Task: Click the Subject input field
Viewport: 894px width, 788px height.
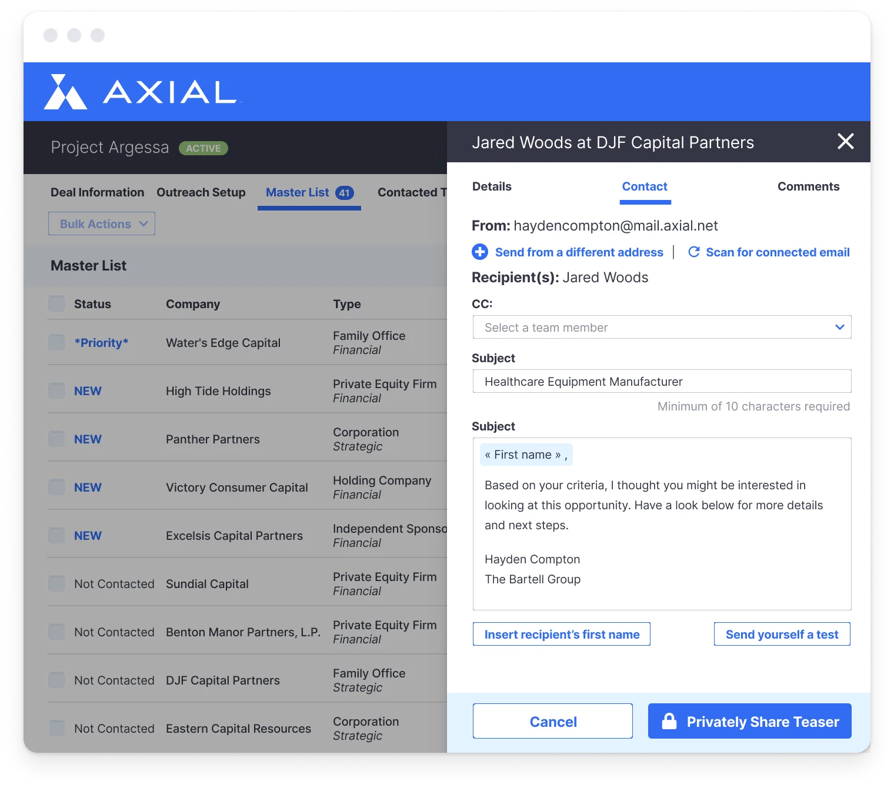Action: tap(662, 382)
